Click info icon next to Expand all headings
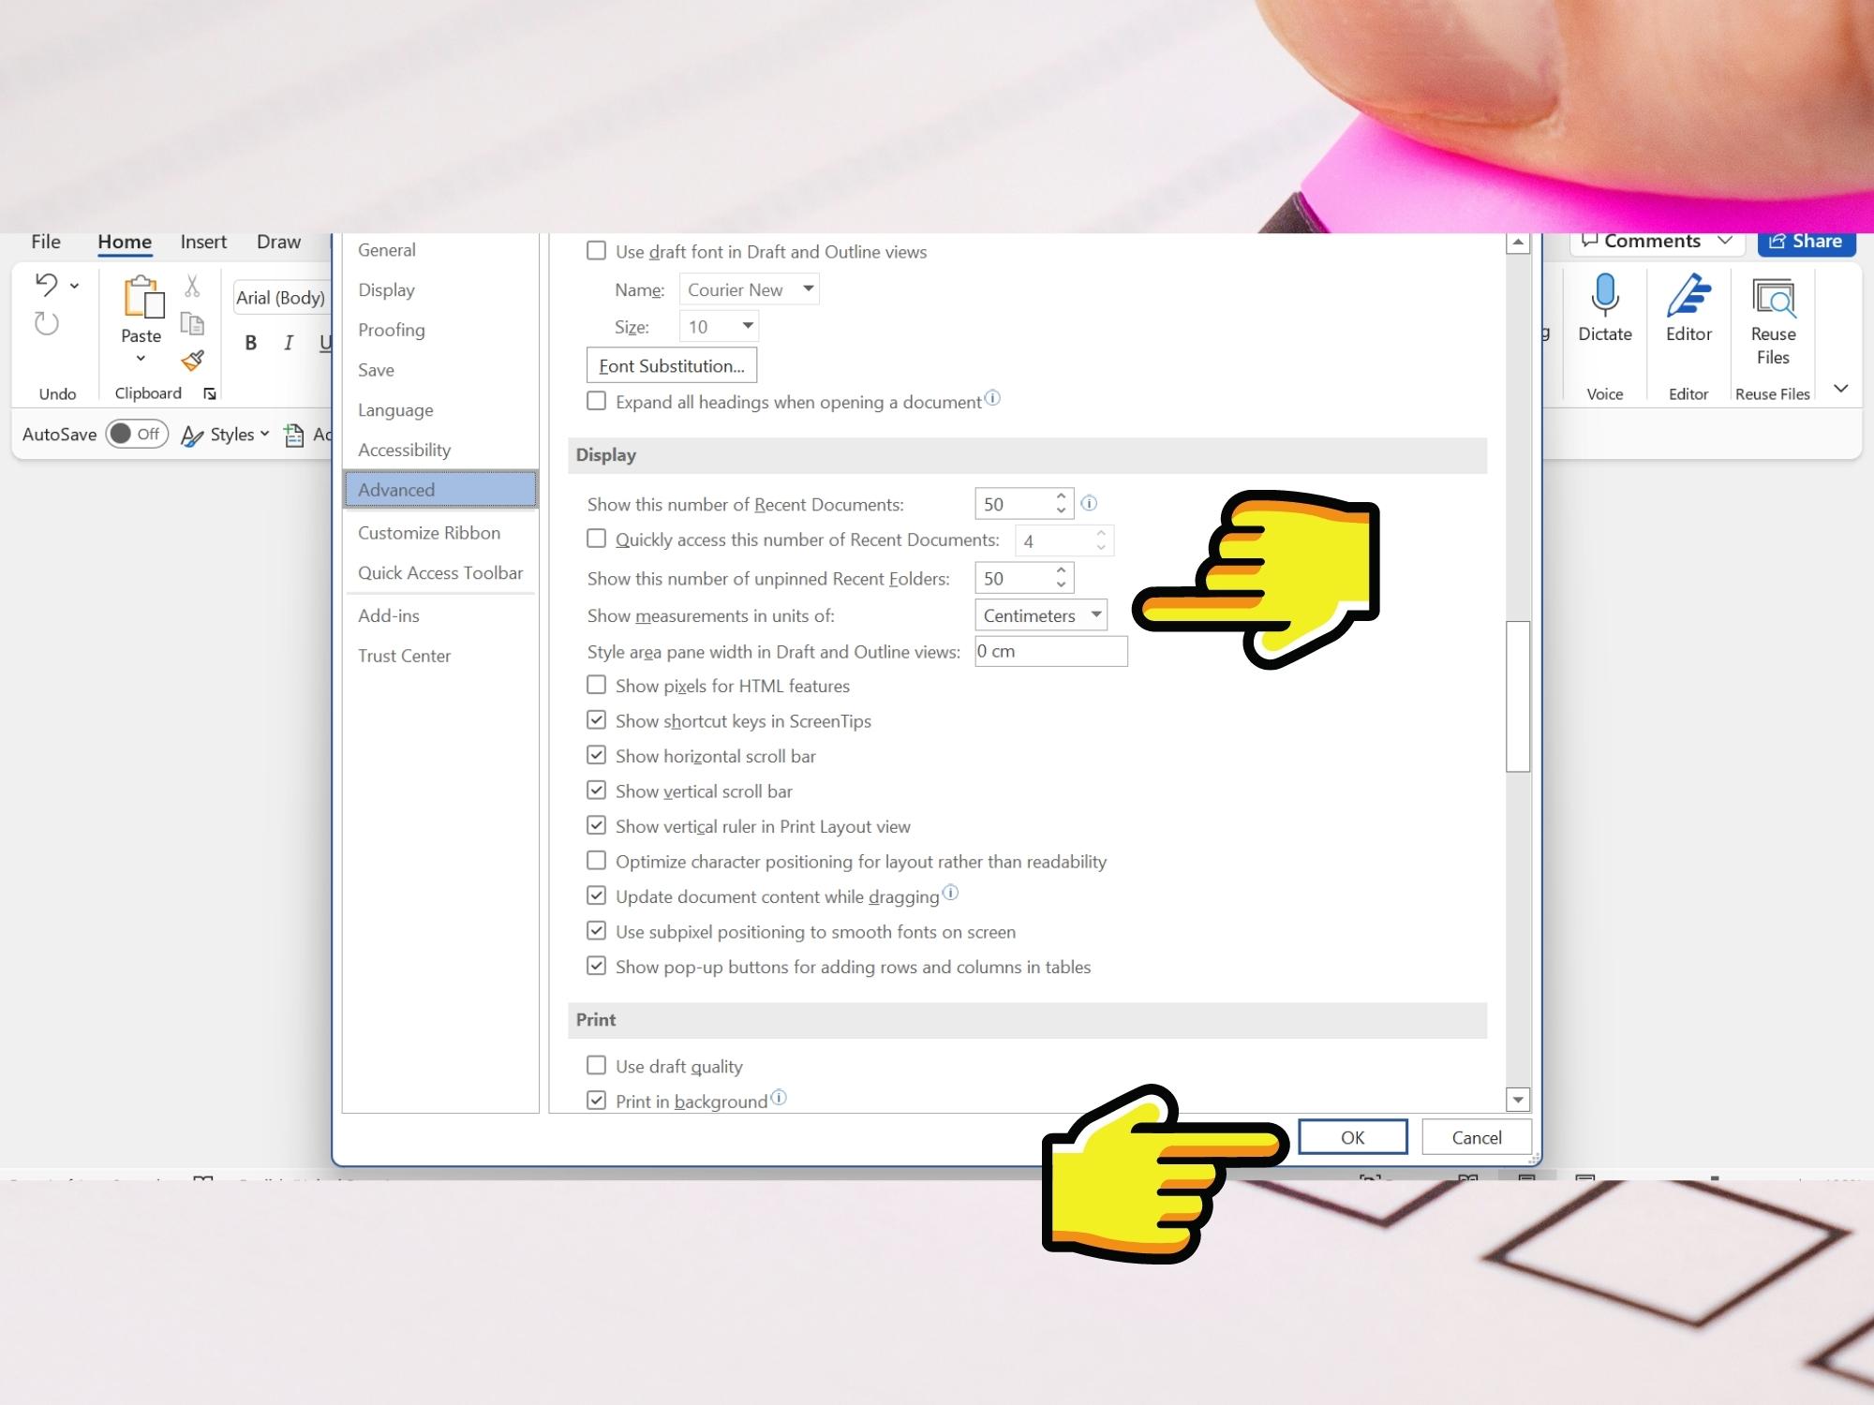This screenshot has width=1874, height=1405. point(992,398)
